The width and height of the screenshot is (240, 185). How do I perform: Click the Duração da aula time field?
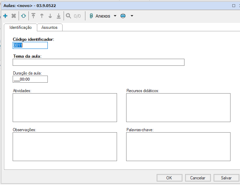30,79
